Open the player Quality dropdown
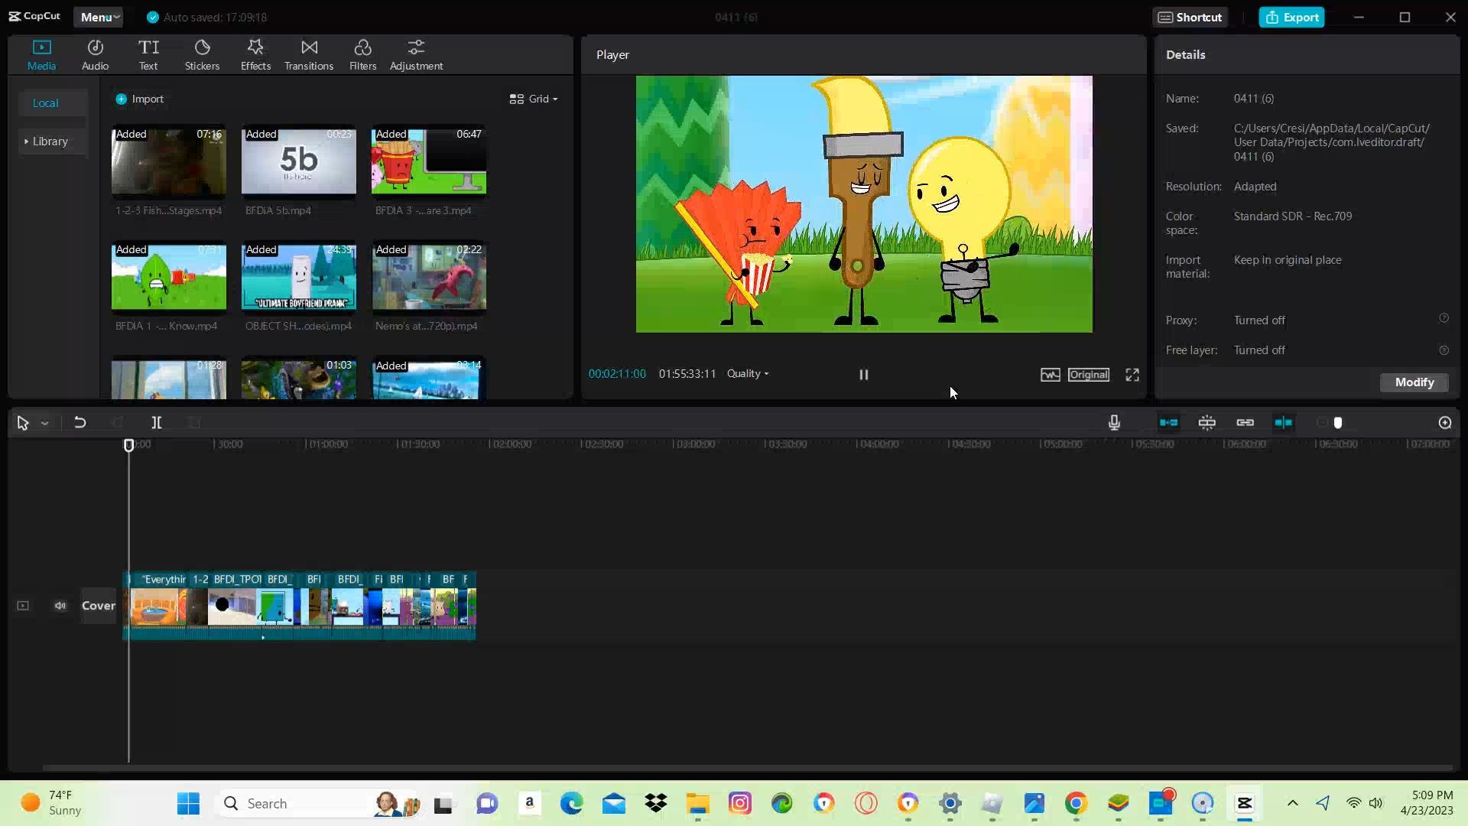This screenshot has height=826, width=1468. coord(747,374)
